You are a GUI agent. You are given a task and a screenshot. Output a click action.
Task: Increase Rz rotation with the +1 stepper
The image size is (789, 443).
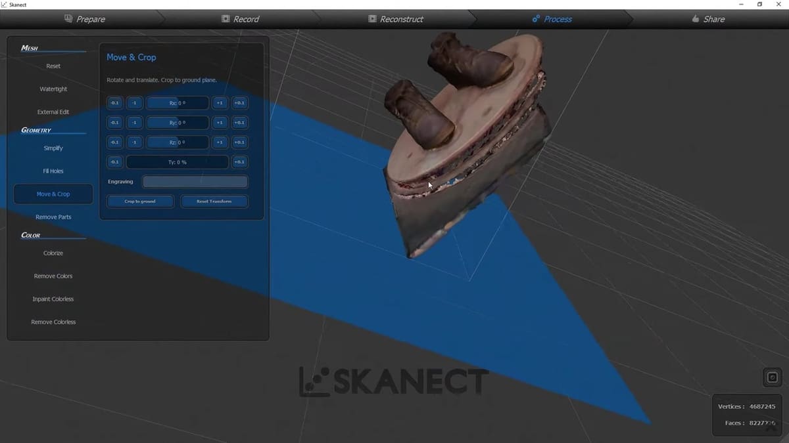(x=220, y=142)
